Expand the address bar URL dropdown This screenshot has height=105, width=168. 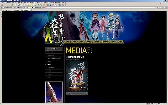33,8
